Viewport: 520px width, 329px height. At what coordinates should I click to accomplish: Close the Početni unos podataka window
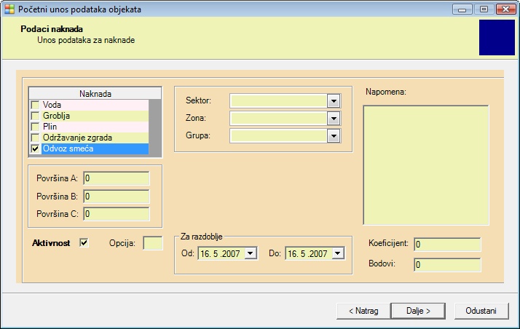click(505, 9)
